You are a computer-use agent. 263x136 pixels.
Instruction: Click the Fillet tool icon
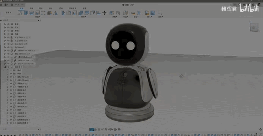pyautogui.click(x=69, y=13)
